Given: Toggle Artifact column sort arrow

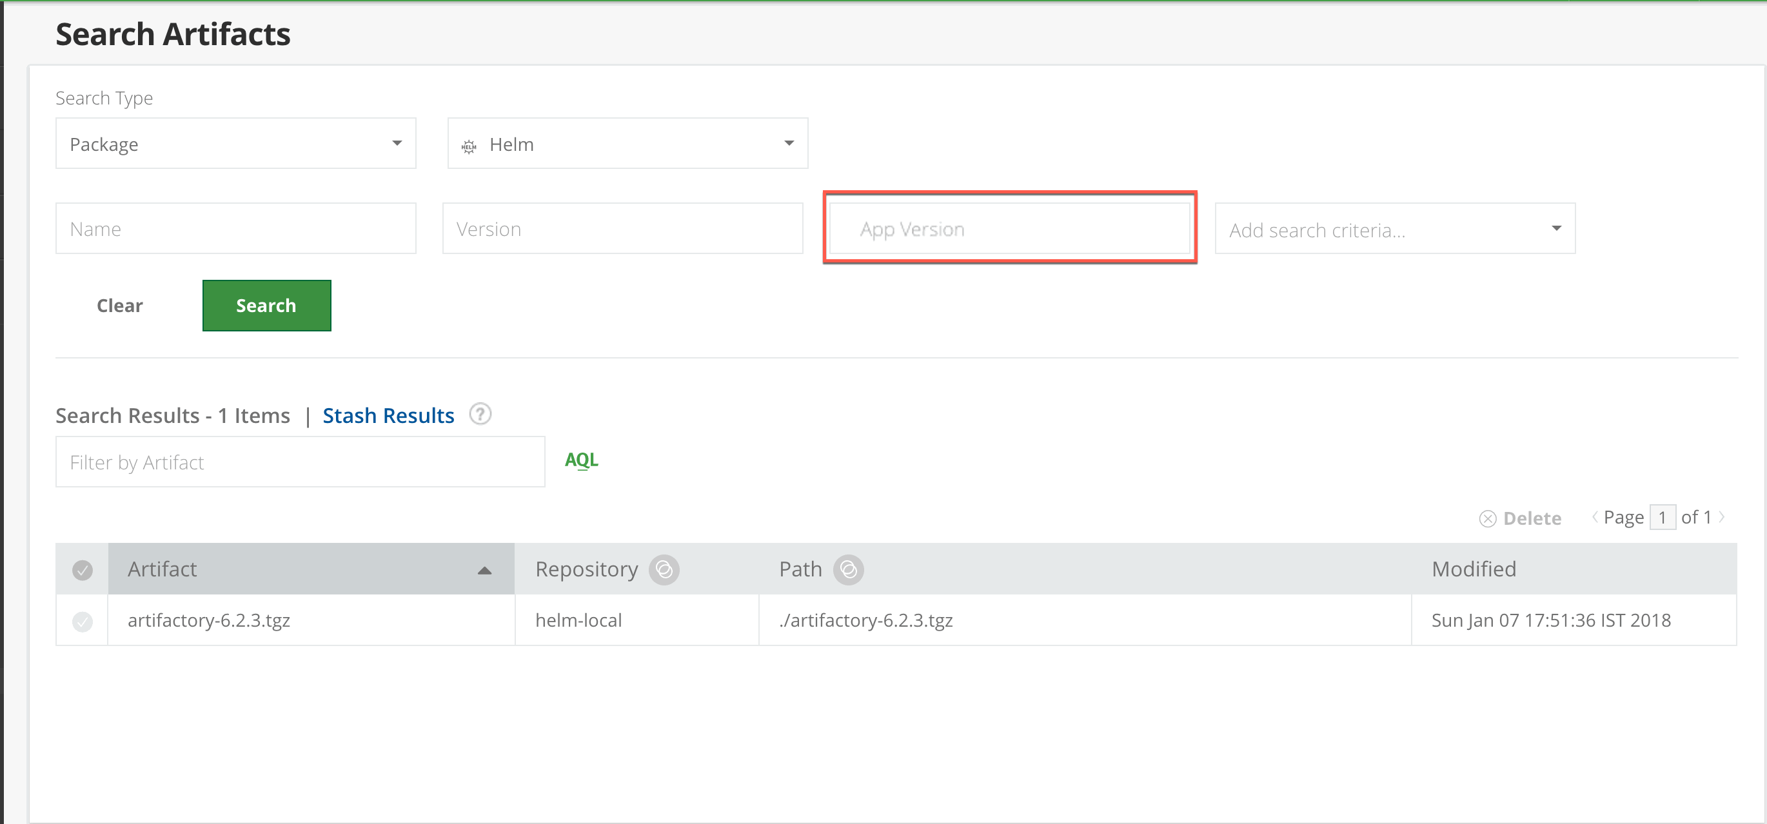Looking at the screenshot, I should pyautogui.click(x=484, y=571).
